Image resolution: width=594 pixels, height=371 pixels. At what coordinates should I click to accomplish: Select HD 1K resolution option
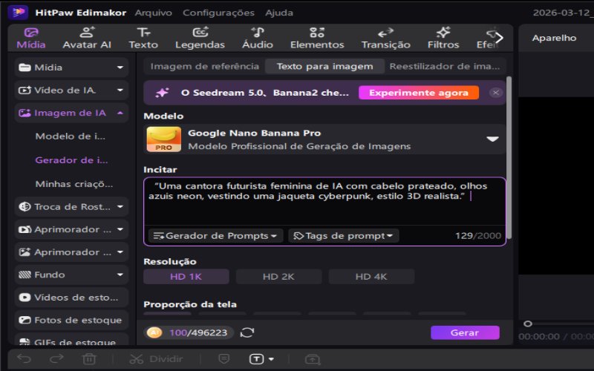coord(186,277)
